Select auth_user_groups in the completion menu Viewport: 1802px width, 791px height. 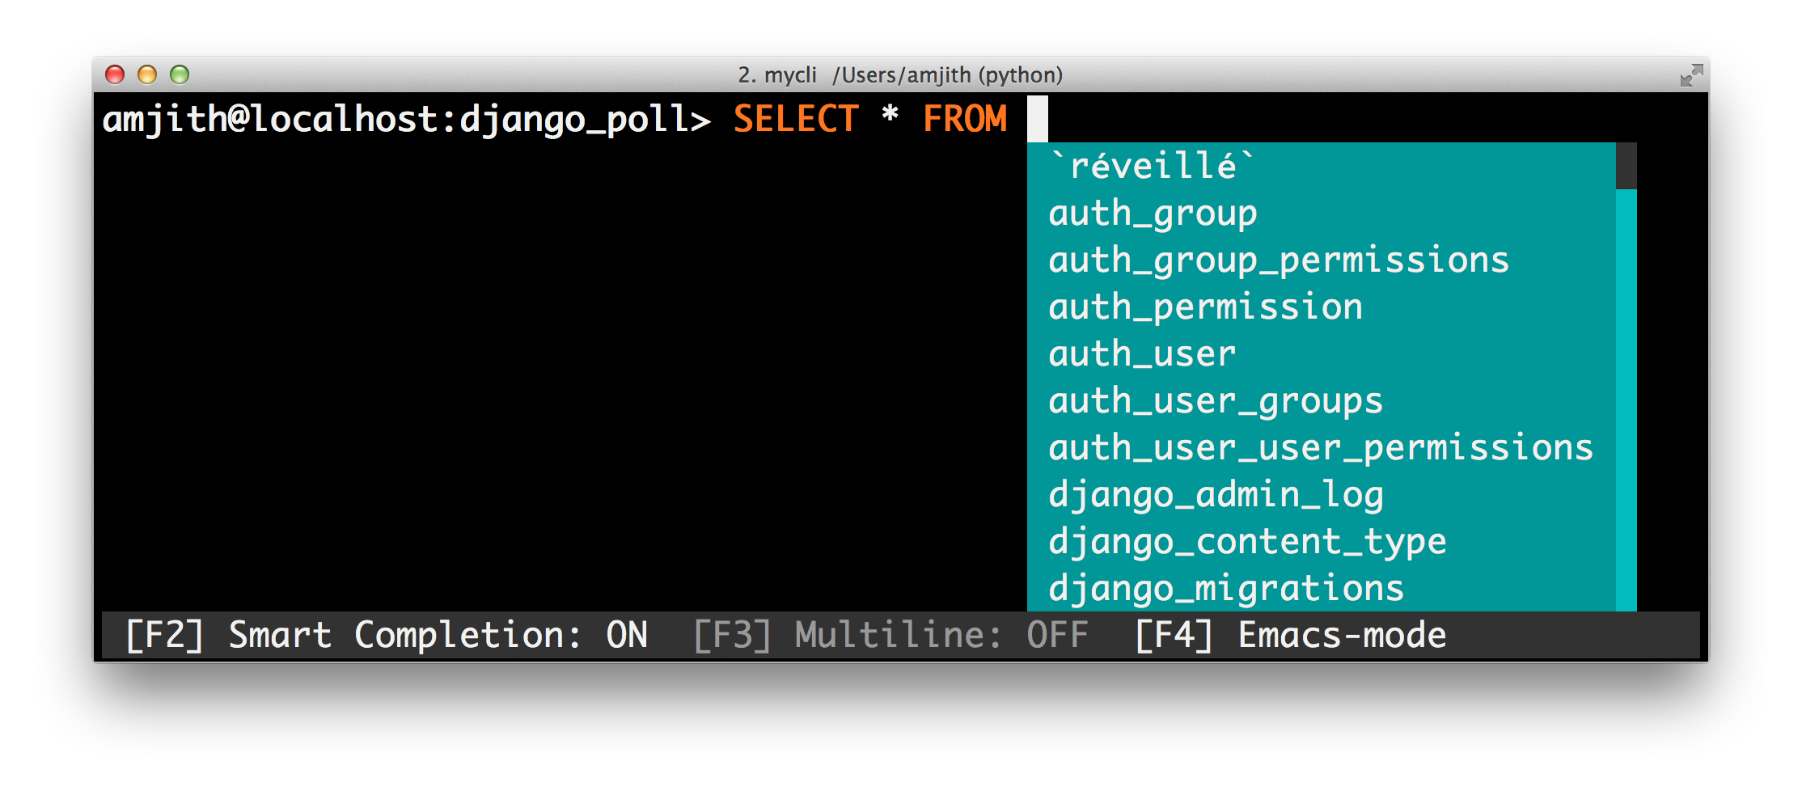pyautogui.click(x=1321, y=400)
